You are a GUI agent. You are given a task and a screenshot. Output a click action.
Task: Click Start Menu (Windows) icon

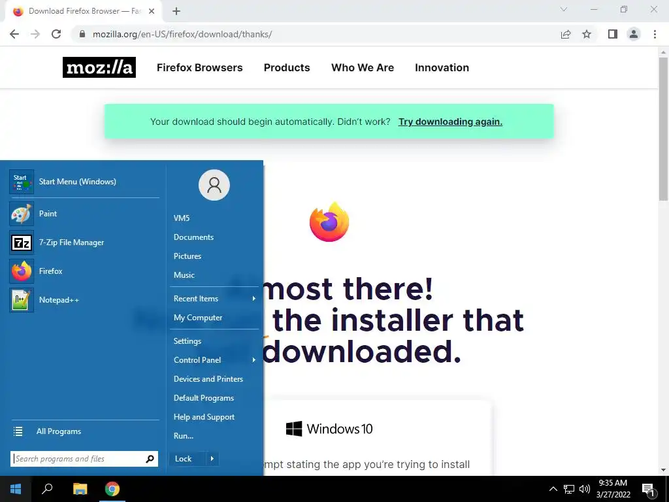click(x=22, y=182)
